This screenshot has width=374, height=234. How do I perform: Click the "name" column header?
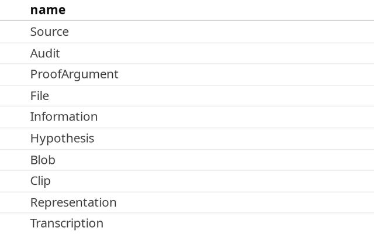tap(48, 10)
